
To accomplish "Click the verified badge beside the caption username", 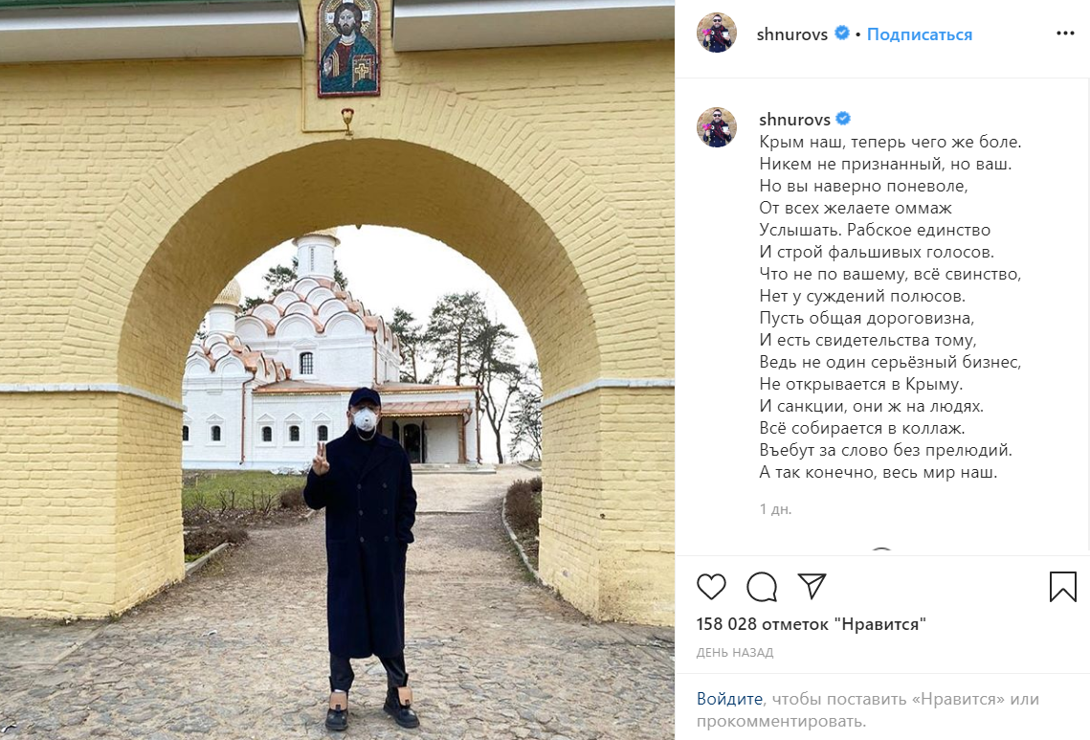I will click(x=843, y=119).
